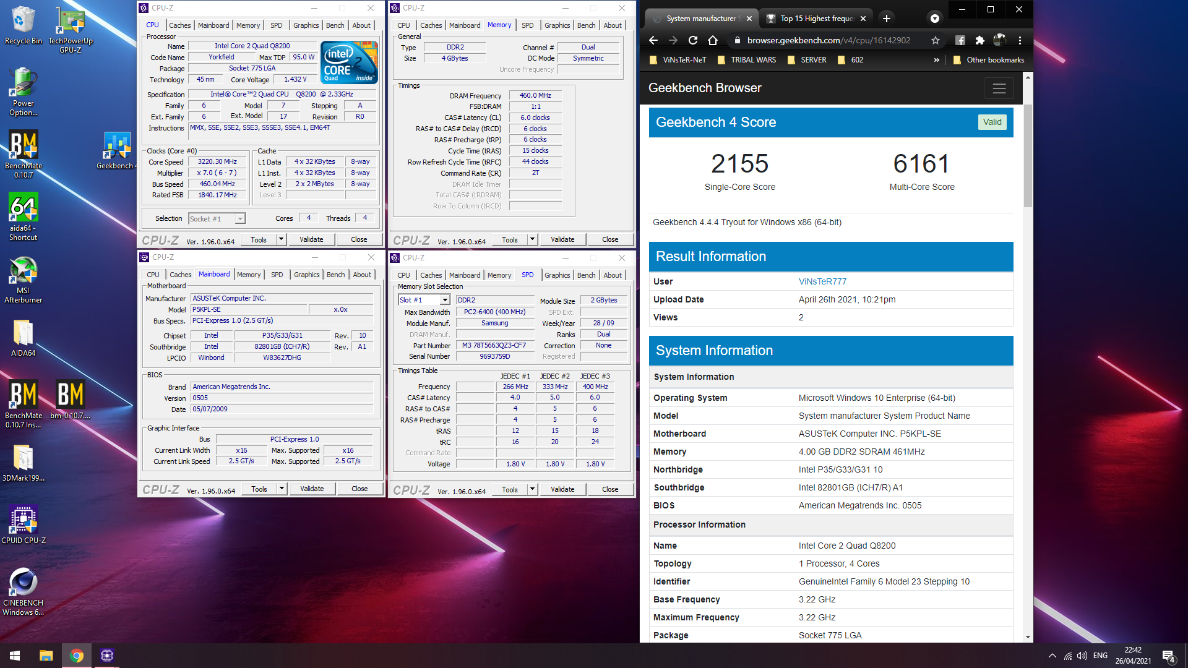Open Windows Start menu
Viewport: 1188px width, 668px height.
click(x=15, y=656)
